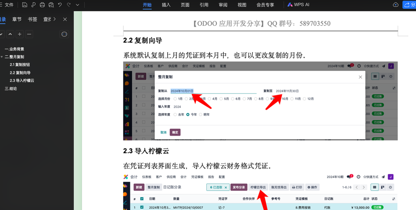Switch to the 开始 ribbon tab
Viewport: 416px width, 210px height.
click(x=147, y=5)
